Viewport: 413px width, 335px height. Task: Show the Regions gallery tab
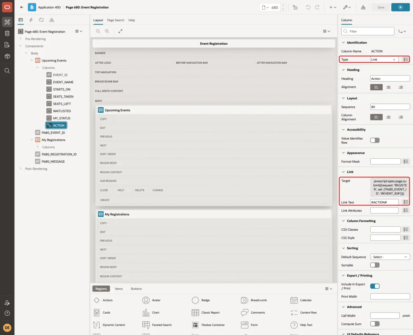point(101,289)
